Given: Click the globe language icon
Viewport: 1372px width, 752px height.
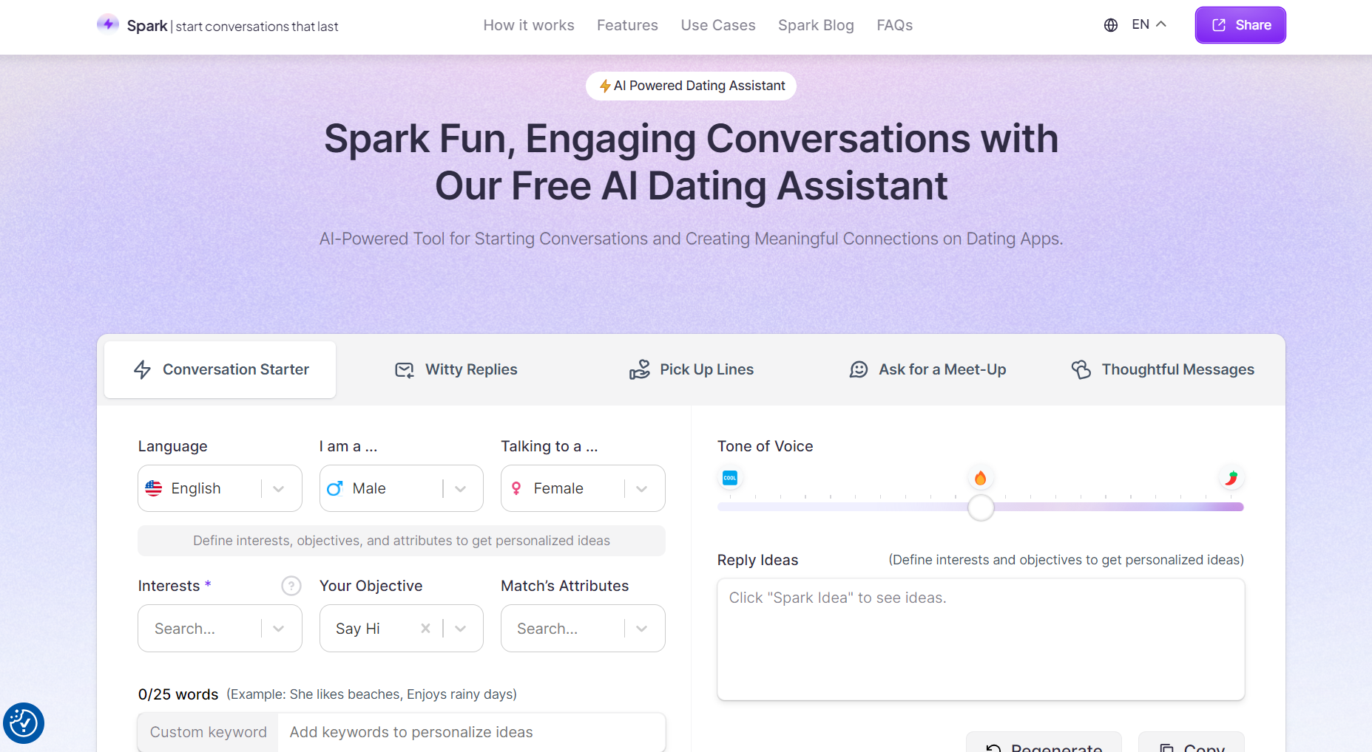Looking at the screenshot, I should click(1110, 25).
